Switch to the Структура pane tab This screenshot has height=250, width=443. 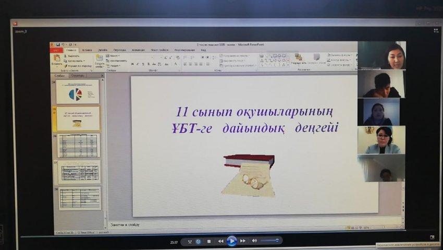pyautogui.click(x=78, y=76)
